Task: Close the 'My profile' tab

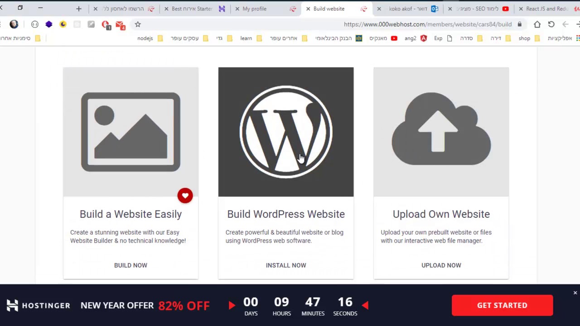Action: coord(237,9)
